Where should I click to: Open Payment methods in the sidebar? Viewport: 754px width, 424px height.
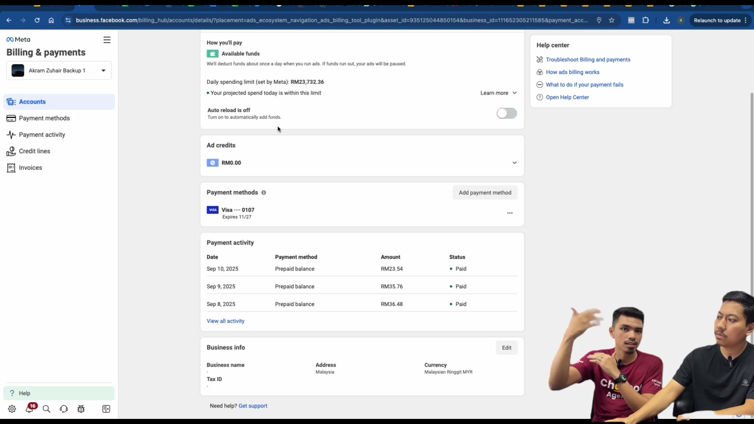coord(59,119)
